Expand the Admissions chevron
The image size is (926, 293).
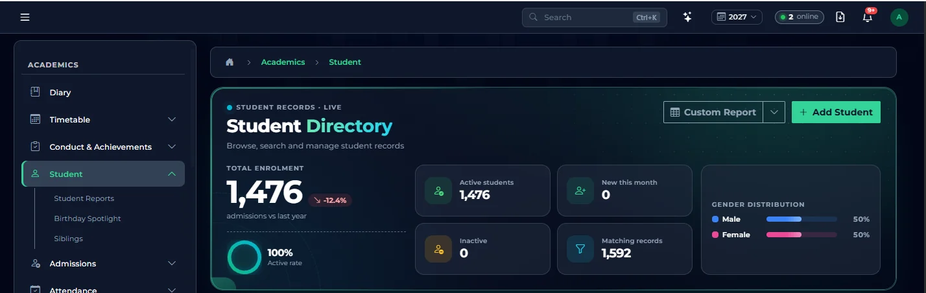172,263
